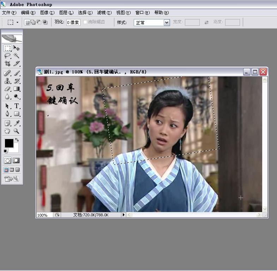Screen dimensions: 277x271
Task: Open the 窗口 menu
Action: [143, 13]
